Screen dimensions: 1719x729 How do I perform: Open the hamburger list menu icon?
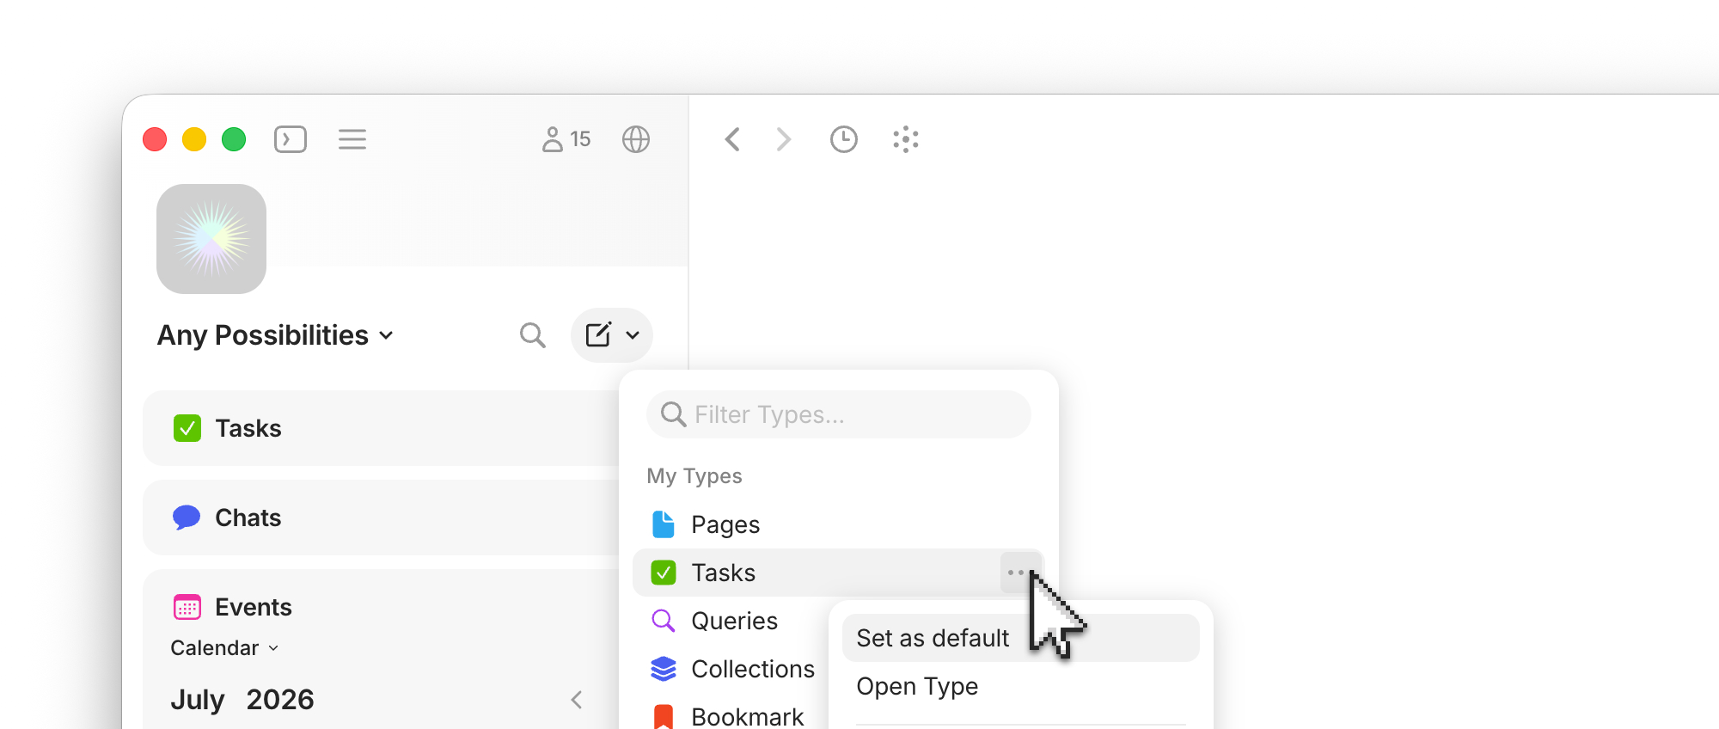(352, 139)
